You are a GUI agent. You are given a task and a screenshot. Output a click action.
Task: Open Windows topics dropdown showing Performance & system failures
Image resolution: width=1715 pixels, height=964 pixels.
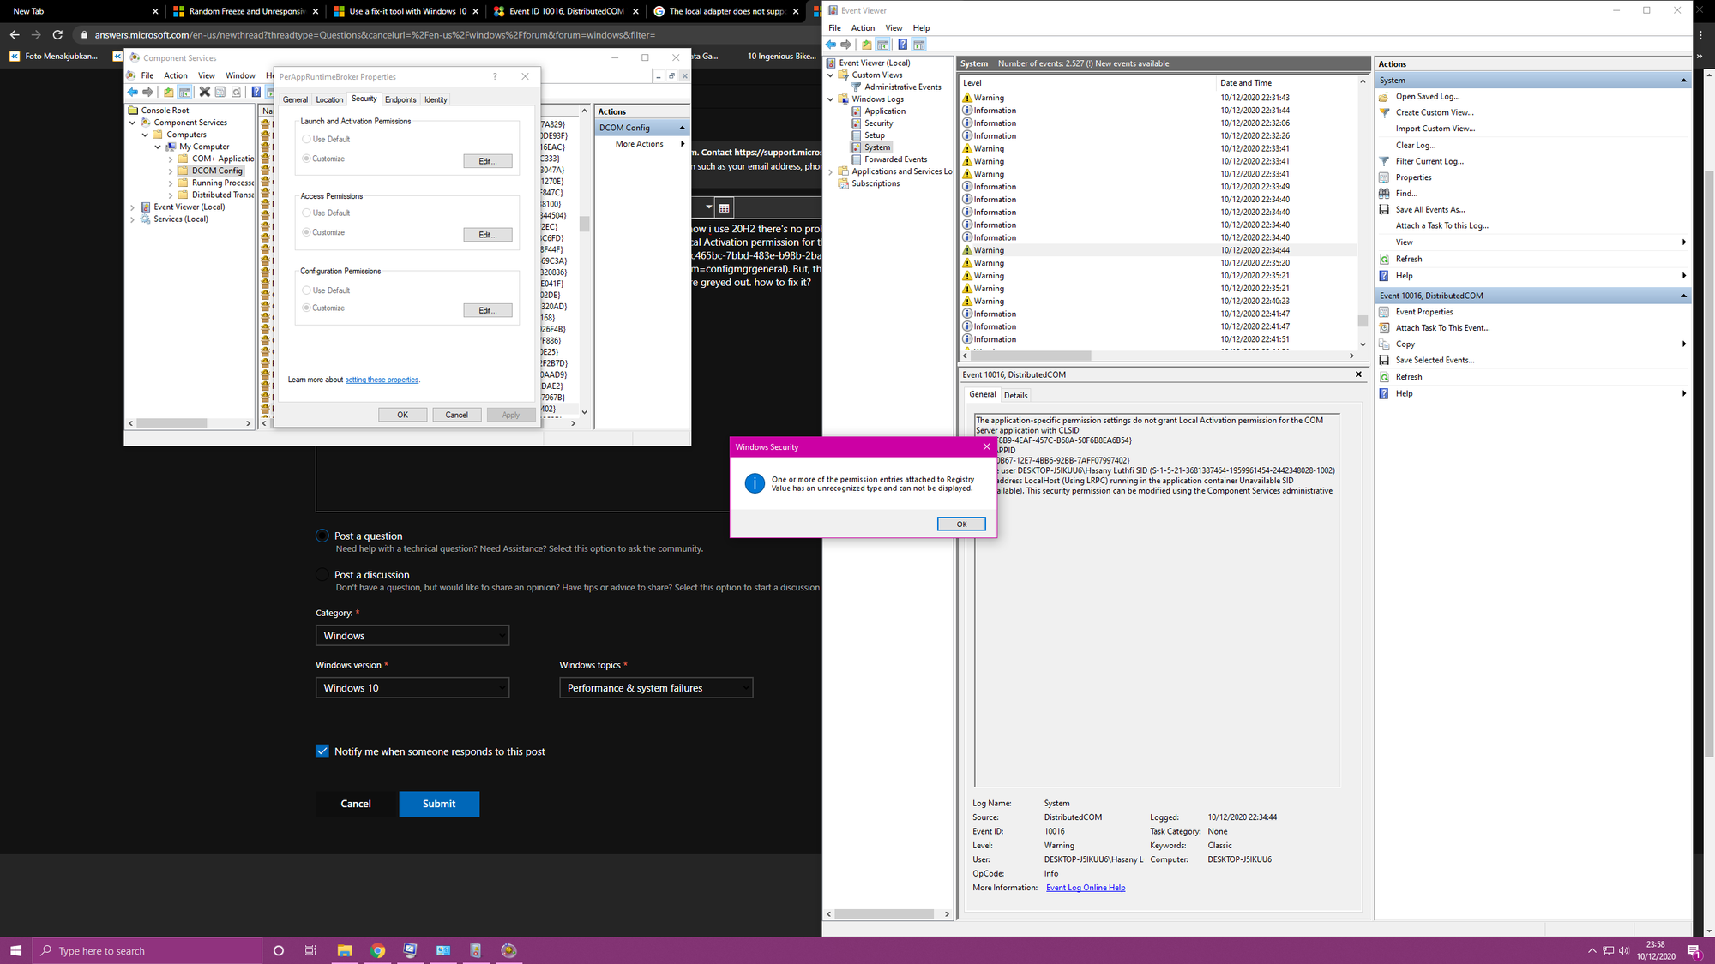coord(656,688)
